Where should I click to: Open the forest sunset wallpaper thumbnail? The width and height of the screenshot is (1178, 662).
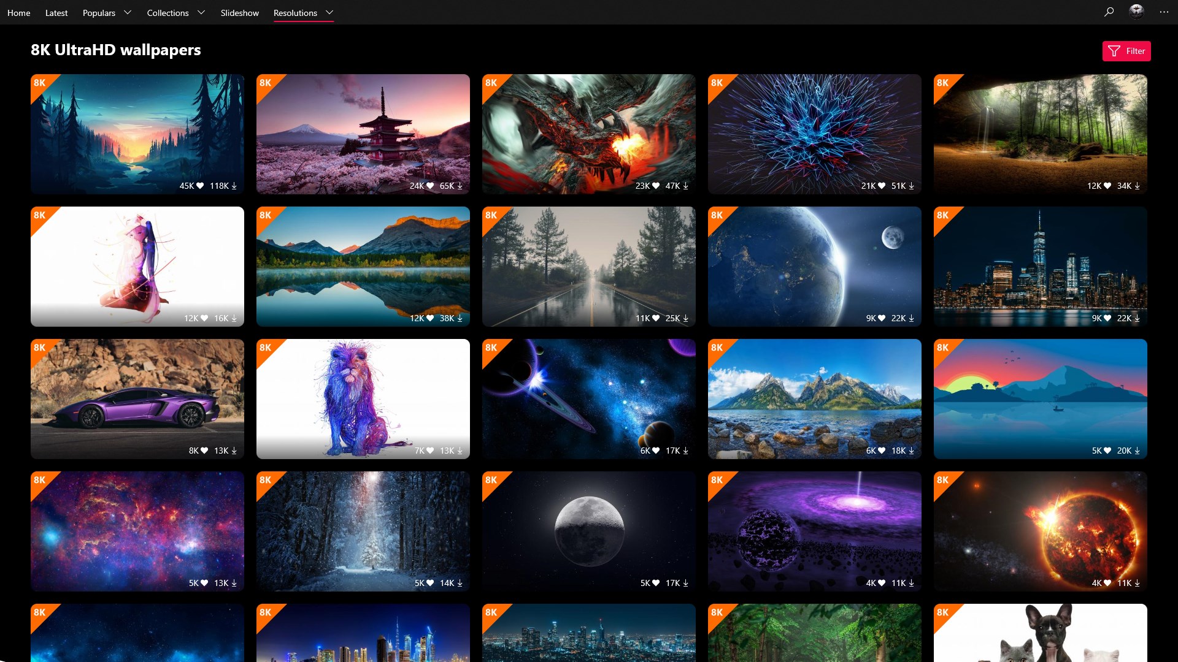point(137,134)
